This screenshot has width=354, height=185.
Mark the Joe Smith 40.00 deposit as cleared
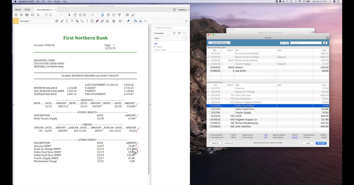(x=208, y=71)
